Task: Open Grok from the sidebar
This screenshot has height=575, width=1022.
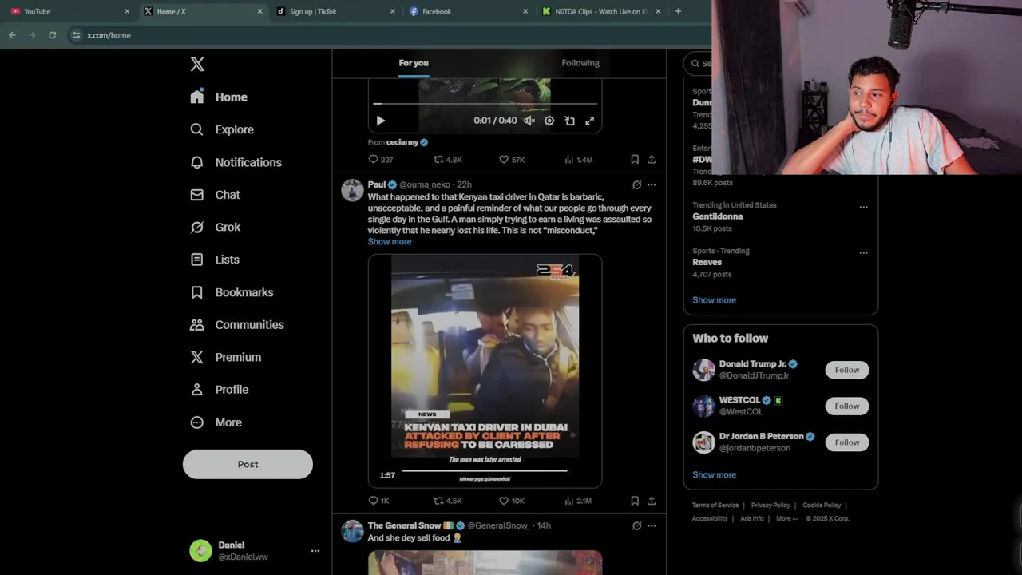Action: coord(215,228)
